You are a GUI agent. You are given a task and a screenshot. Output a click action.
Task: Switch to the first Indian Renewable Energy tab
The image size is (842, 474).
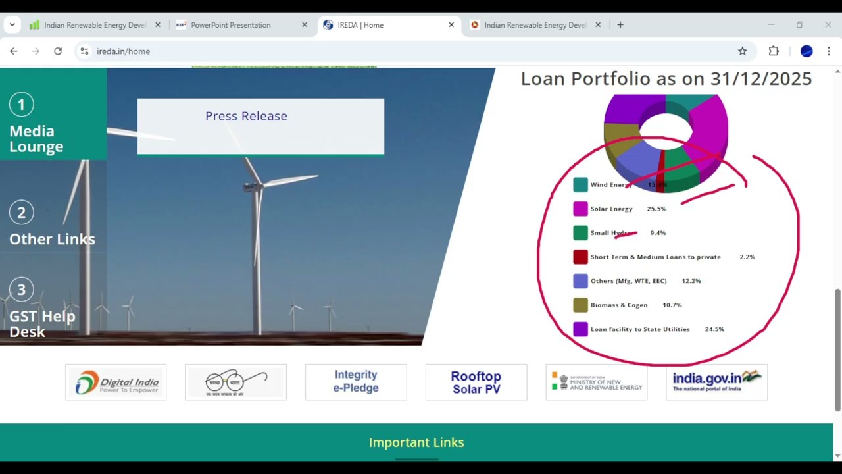tap(94, 25)
